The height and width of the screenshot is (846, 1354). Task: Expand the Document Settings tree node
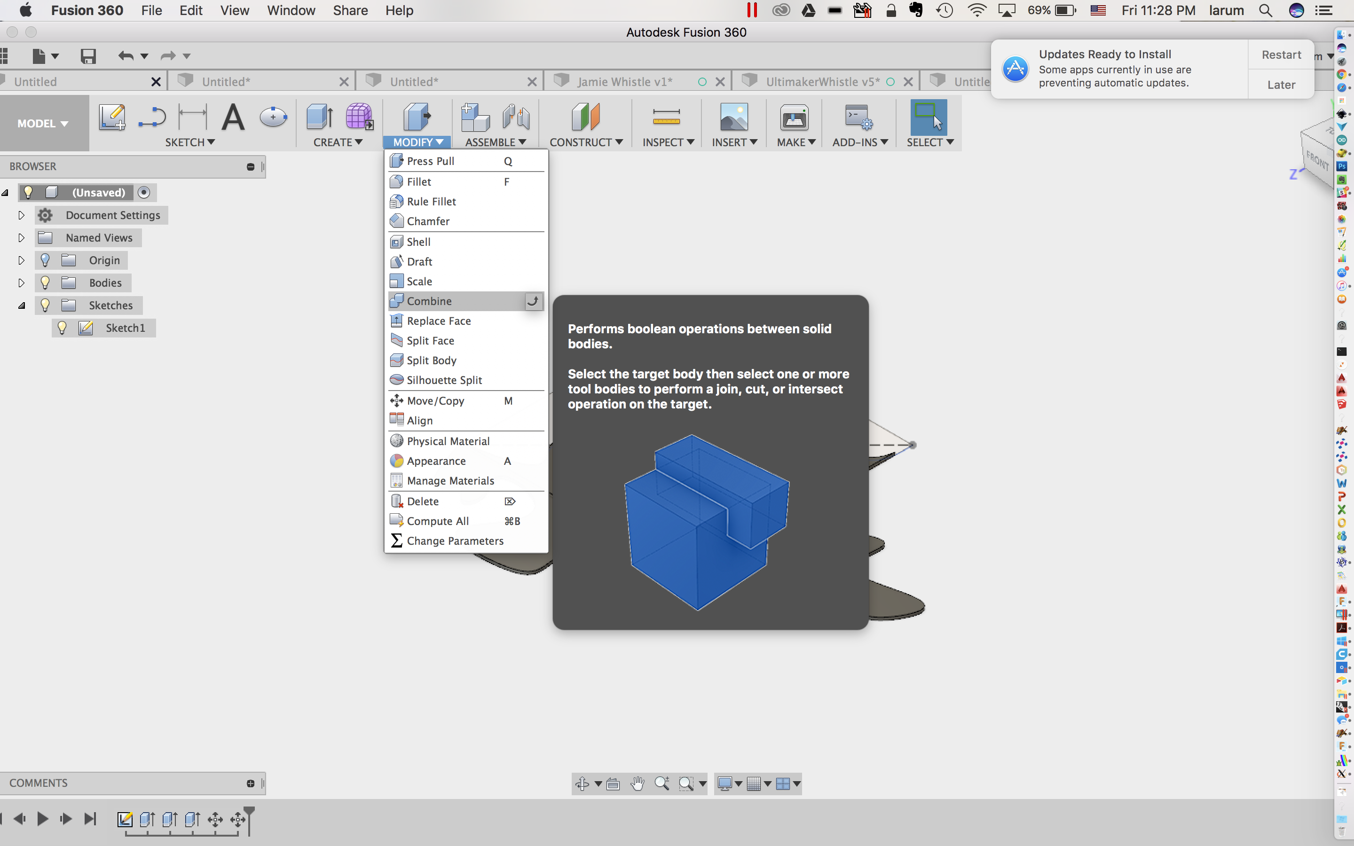(x=21, y=215)
